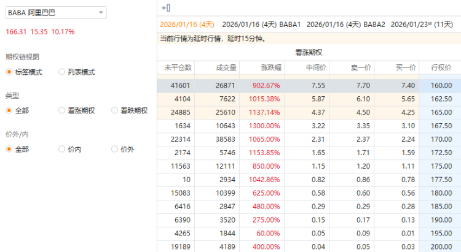Switch to 2026/01/23 (11天) expiry tab

(x=422, y=25)
